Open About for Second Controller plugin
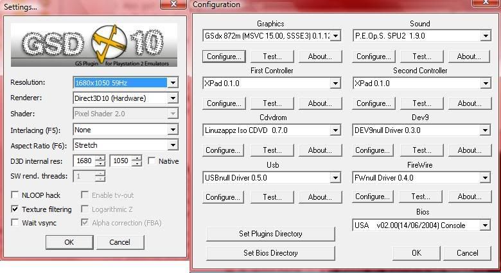Screen dimensions: 501x273 (x=470, y=103)
